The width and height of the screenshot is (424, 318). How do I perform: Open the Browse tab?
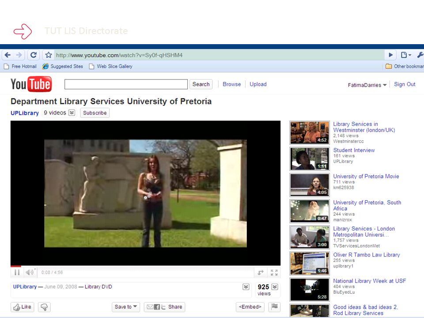pyautogui.click(x=232, y=84)
